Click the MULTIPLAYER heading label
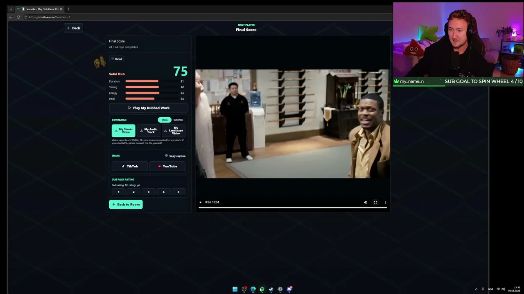 (246, 25)
